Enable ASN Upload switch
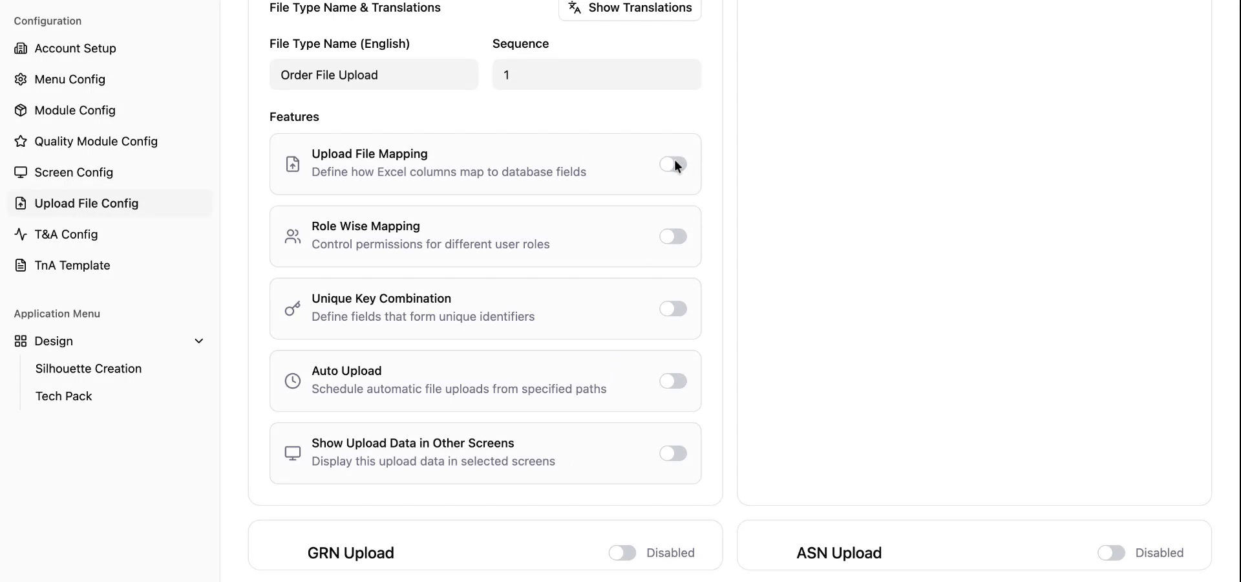Viewport: 1241px width, 582px height. coord(1111,553)
